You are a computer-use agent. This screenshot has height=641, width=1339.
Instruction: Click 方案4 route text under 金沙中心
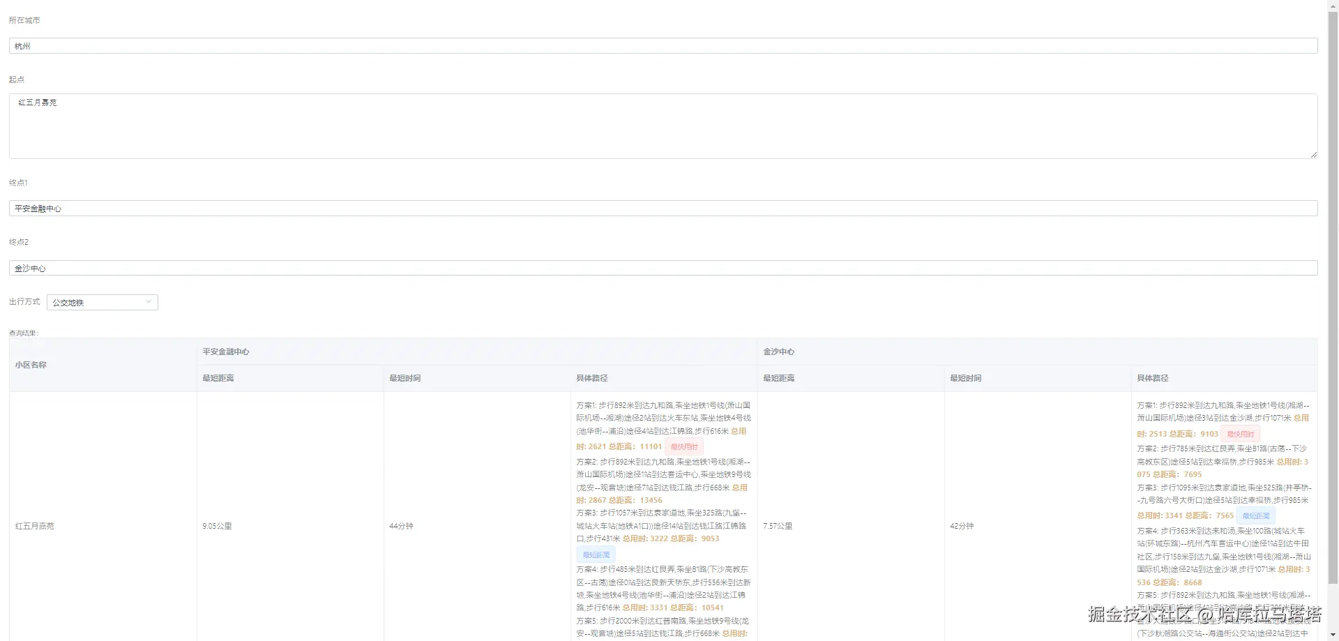point(1224,556)
